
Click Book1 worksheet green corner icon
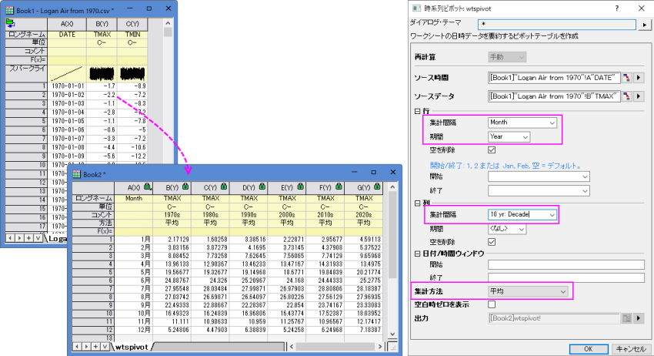pyautogui.click(x=11, y=23)
